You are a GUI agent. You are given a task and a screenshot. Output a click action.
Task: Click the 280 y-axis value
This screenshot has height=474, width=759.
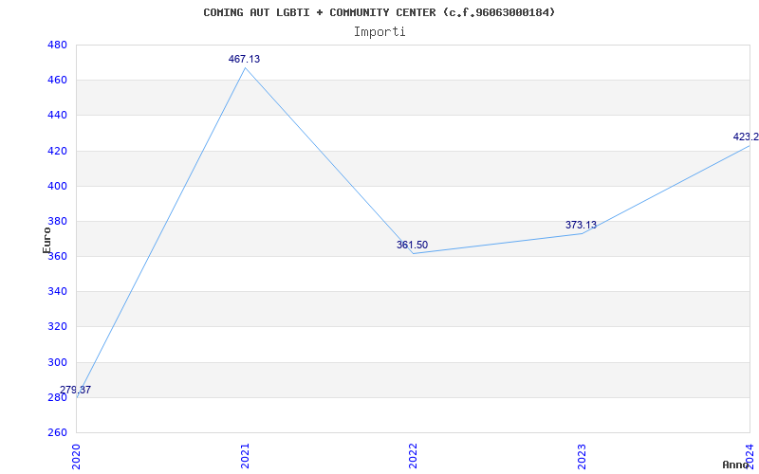pos(57,397)
